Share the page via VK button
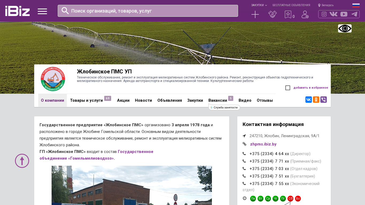The height and width of the screenshot is (205, 365). click(309, 100)
